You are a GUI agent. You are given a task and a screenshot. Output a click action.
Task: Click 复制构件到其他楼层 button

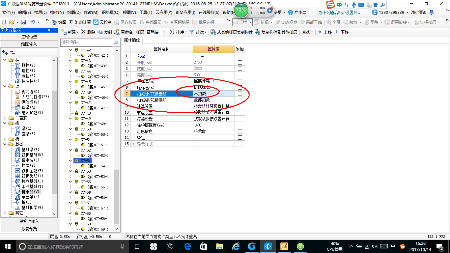click(x=276, y=32)
